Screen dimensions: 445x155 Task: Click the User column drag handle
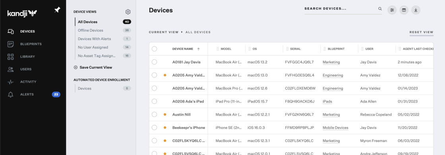(362, 49)
